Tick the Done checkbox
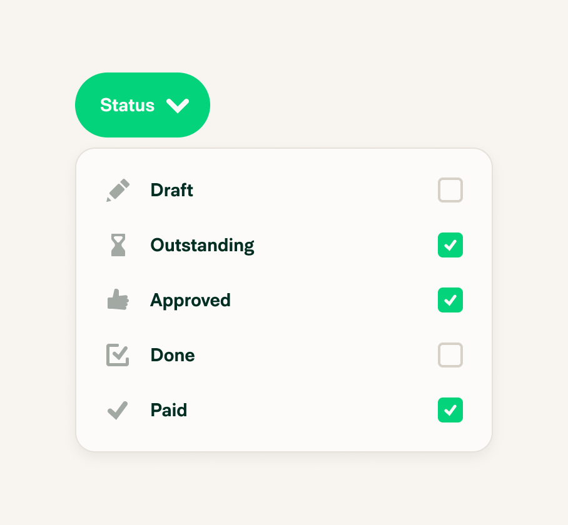Screen dimensions: 568x525 click(x=450, y=355)
